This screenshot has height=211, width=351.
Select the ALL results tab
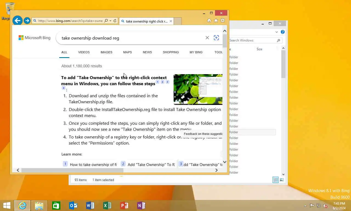[64, 52]
